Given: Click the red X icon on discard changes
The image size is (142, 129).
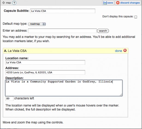Looking at the screenshot, I should 118,3.
